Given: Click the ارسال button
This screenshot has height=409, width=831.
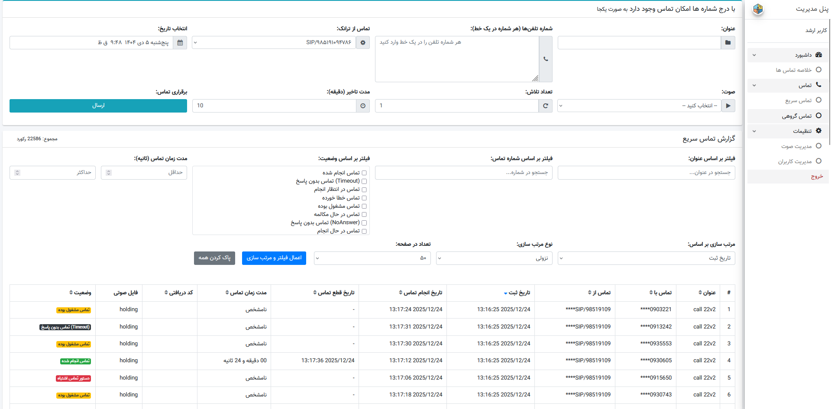Looking at the screenshot, I should coord(98,106).
